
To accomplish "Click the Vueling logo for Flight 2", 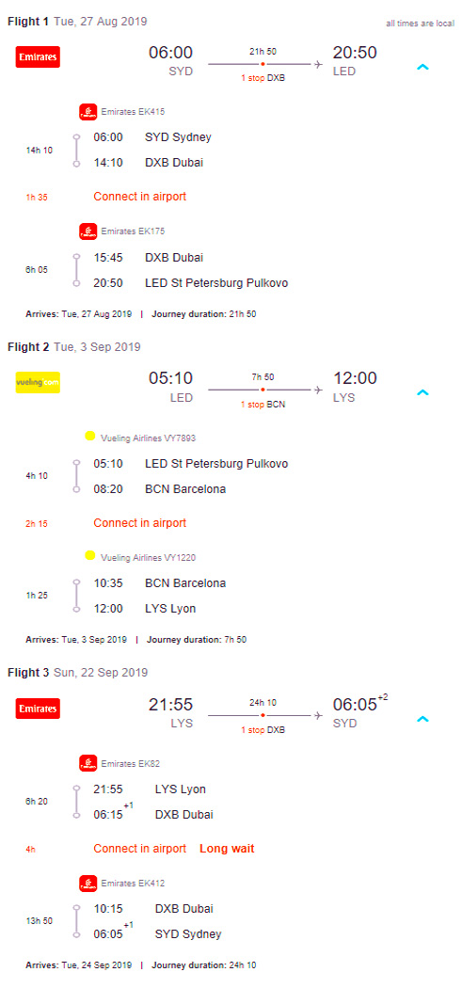I will (38, 382).
